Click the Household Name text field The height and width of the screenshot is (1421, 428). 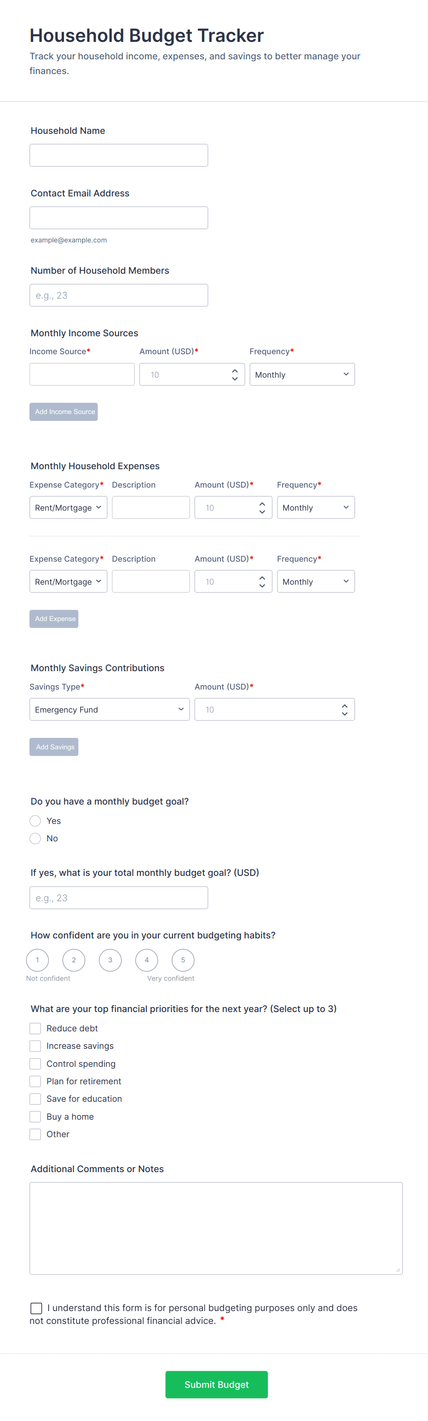point(119,155)
